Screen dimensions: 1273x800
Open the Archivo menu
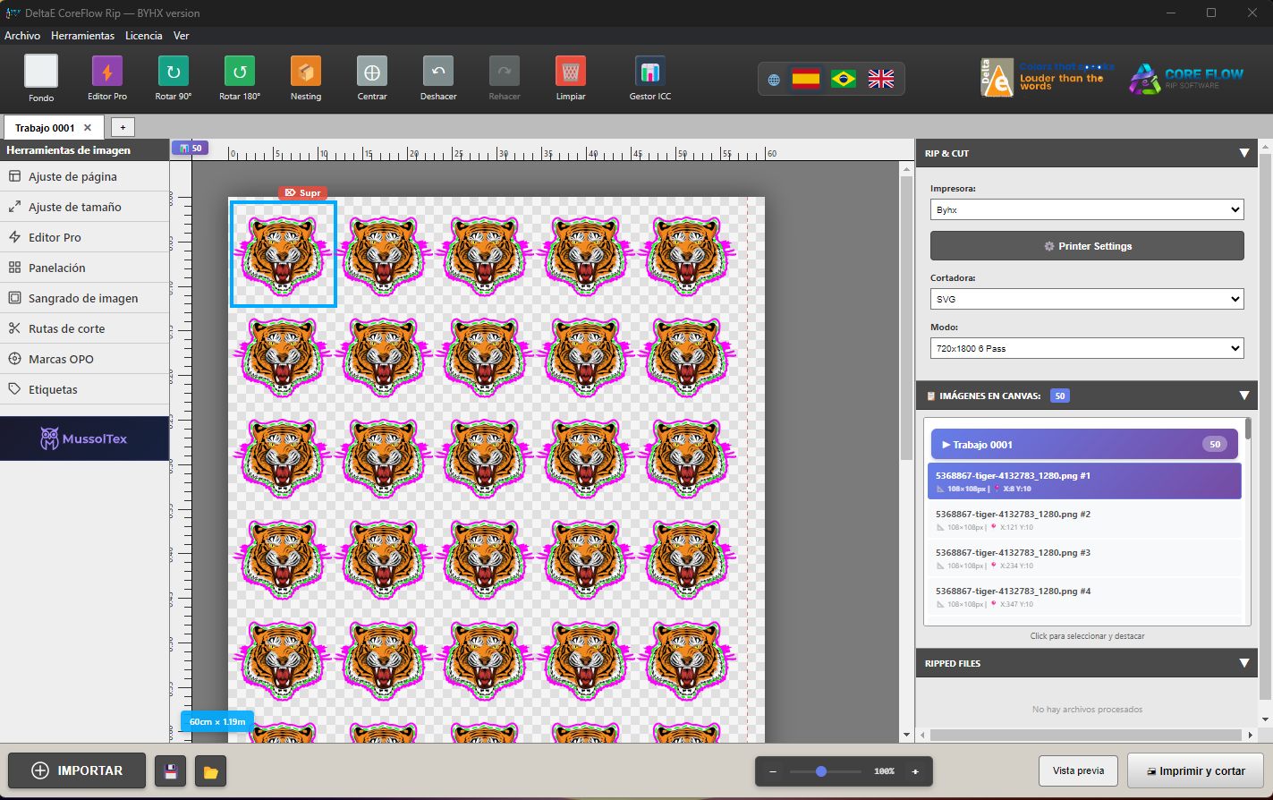pyautogui.click(x=22, y=36)
